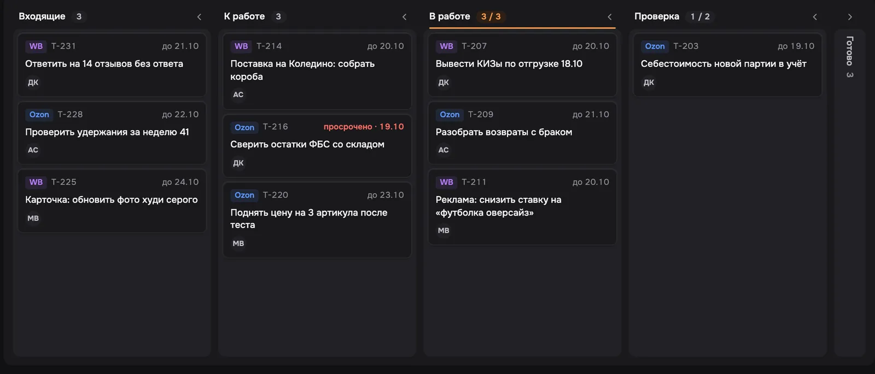Open card Карточка: обновить фото худи серого

click(112, 201)
